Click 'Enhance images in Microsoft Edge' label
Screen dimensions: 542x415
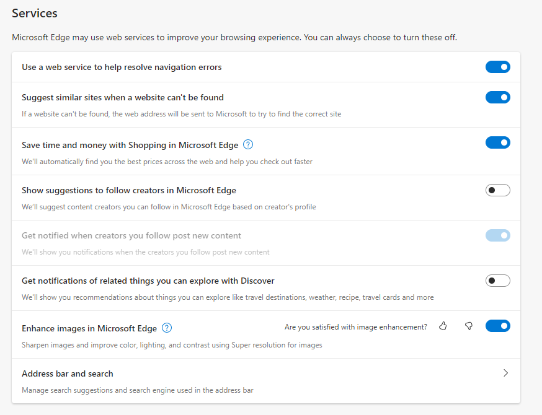[89, 328]
